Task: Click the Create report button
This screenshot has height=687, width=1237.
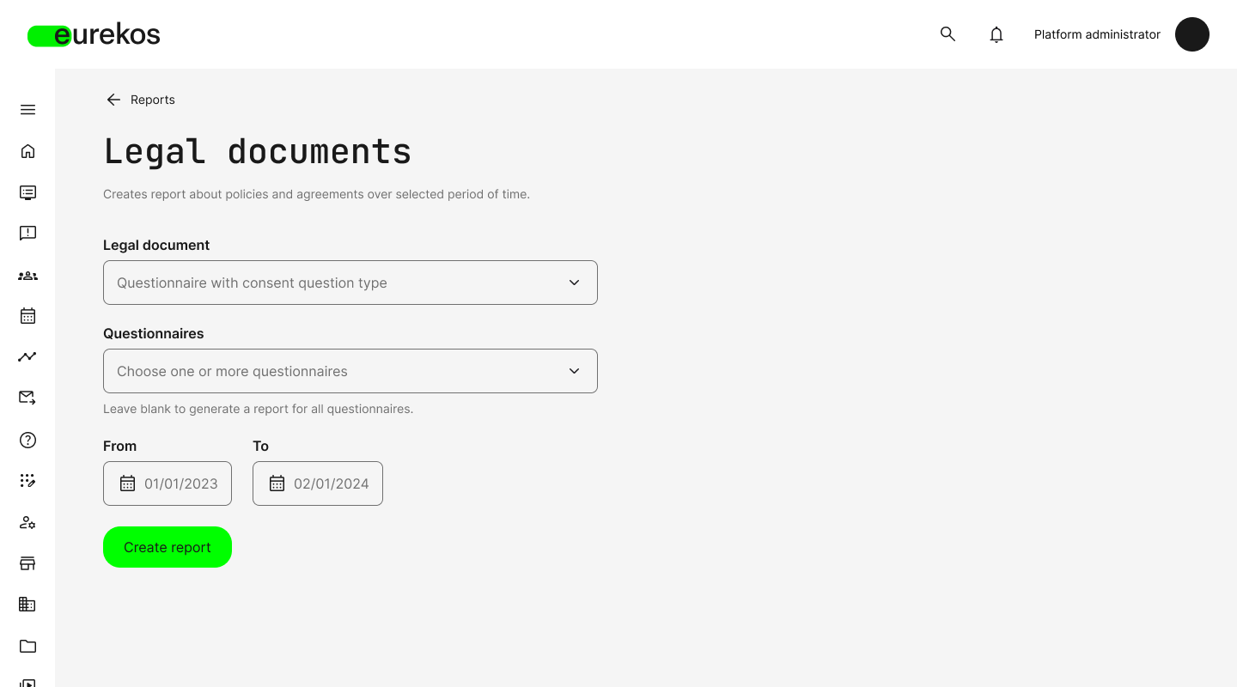Action: [168, 547]
